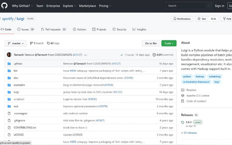Click the license scales icon

tap(183, 96)
